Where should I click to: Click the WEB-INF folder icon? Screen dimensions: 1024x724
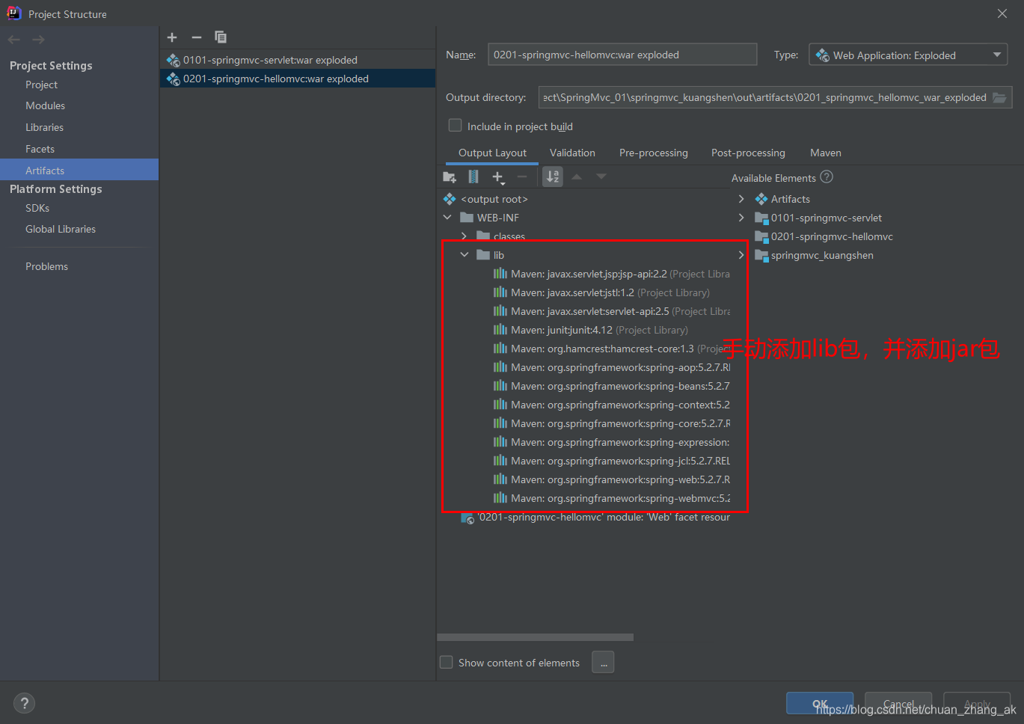pyautogui.click(x=467, y=218)
